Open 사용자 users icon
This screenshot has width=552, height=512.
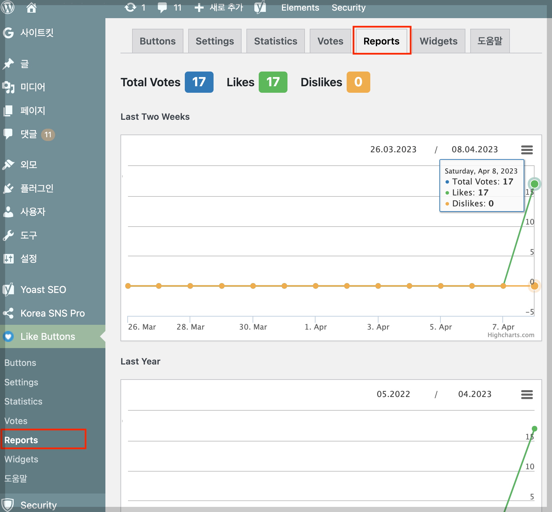pyautogui.click(x=8, y=212)
